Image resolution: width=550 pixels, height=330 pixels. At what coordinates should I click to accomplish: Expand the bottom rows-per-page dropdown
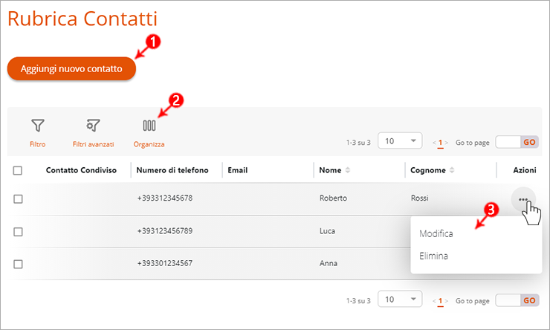coord(400,299)
